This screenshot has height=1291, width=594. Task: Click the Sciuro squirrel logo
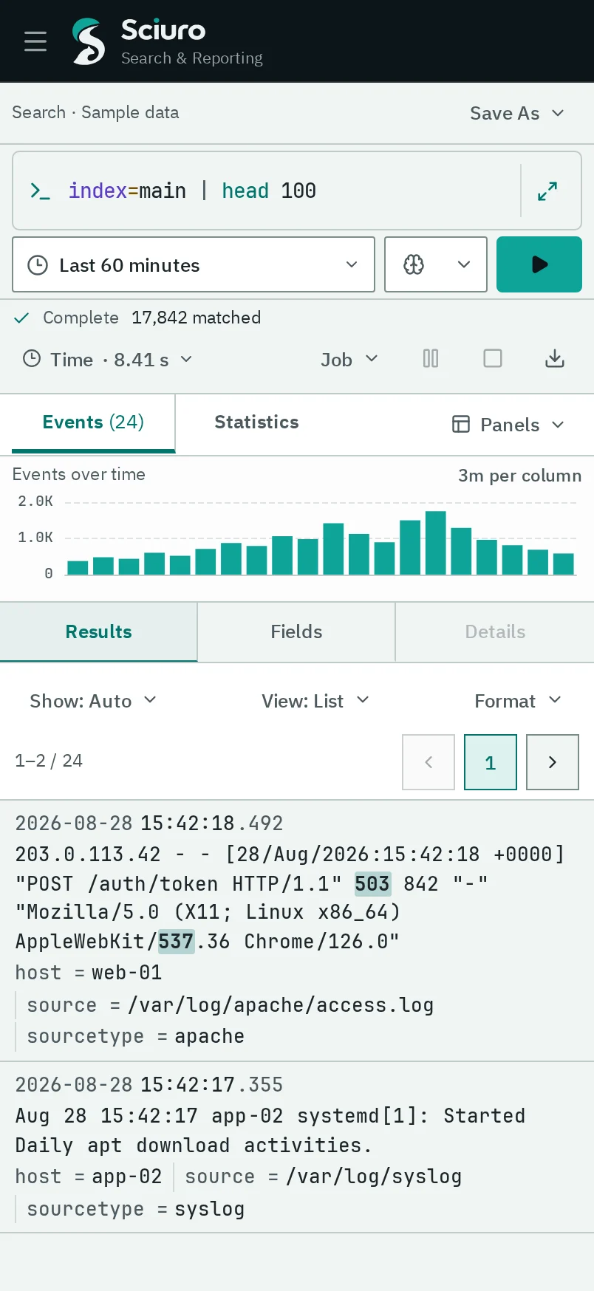[x=89, y=41]
